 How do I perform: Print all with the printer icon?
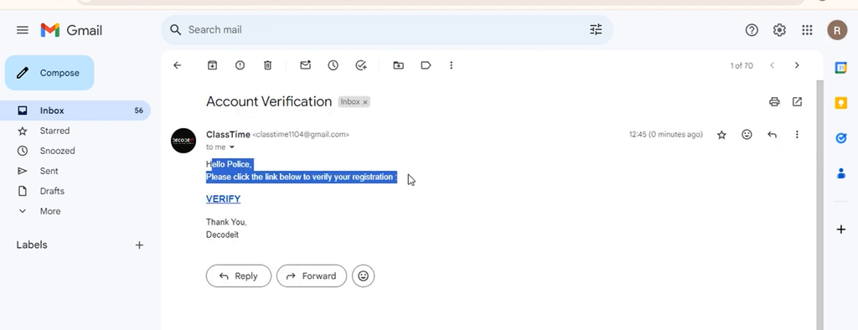773,102
